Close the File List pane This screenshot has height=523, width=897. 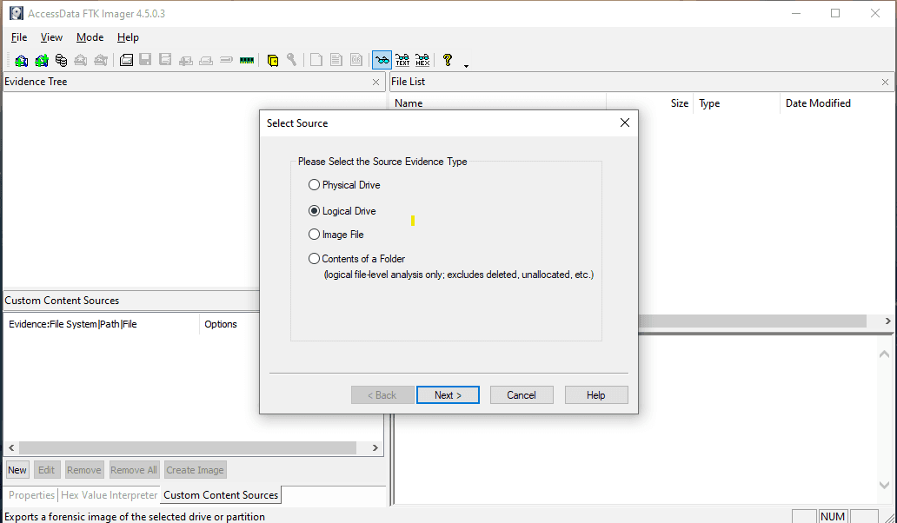coord(885,83)
